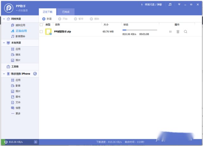Click the PP助手 logo icon

pos(9,8)
